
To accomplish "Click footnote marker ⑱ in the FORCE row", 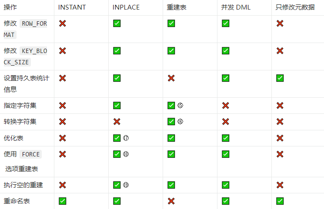I will [x=126, y=154].
